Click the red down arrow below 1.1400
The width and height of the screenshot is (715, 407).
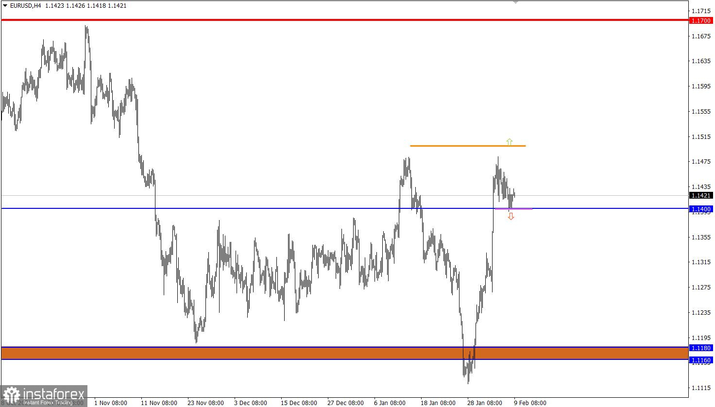click(511, 216)
